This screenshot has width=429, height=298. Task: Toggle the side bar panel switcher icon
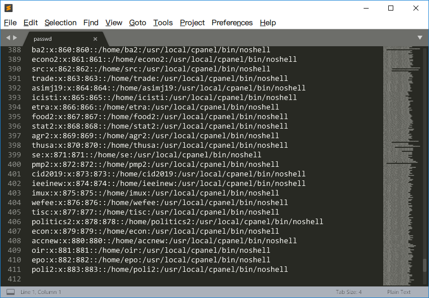11,292
